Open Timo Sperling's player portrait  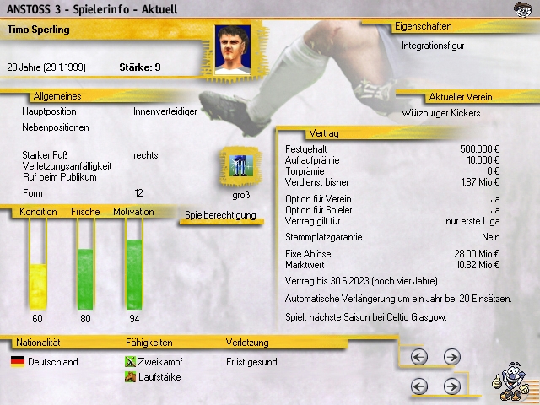[233, 50]
